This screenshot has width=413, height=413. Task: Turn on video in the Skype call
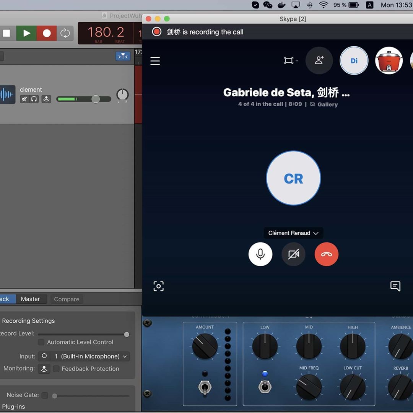[293, 254]
